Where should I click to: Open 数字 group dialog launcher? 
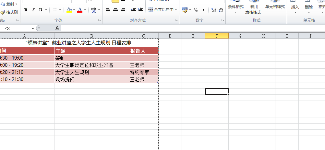pos(223,20)
